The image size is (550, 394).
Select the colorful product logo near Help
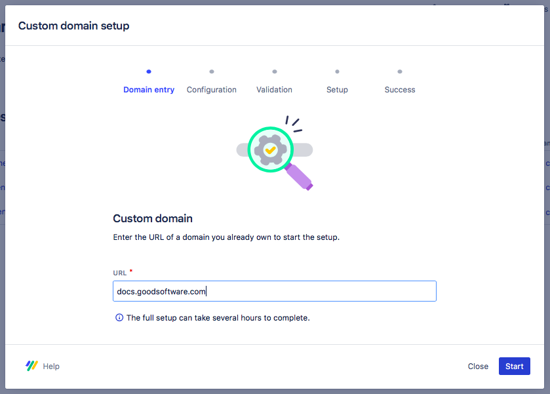pyautogui.click(x=31, y=366)
